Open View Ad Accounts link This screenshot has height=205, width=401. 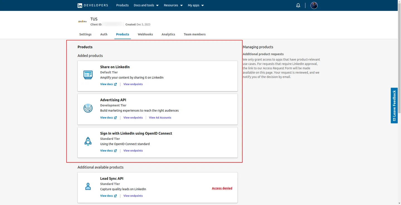click(x=160, y=118)
